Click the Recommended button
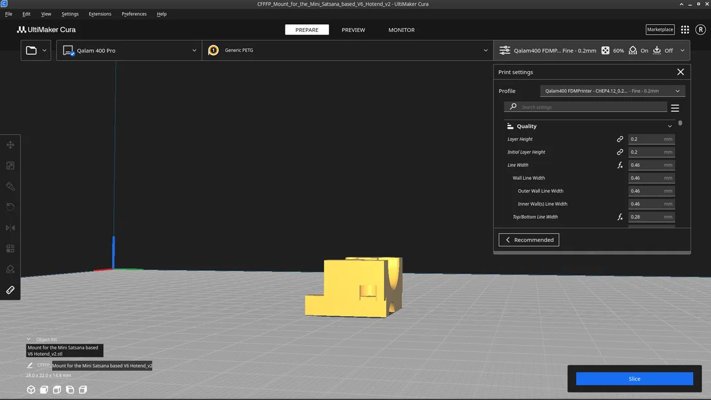The width and height of the screenshot is (711, 400). click(x=529, y=239)
